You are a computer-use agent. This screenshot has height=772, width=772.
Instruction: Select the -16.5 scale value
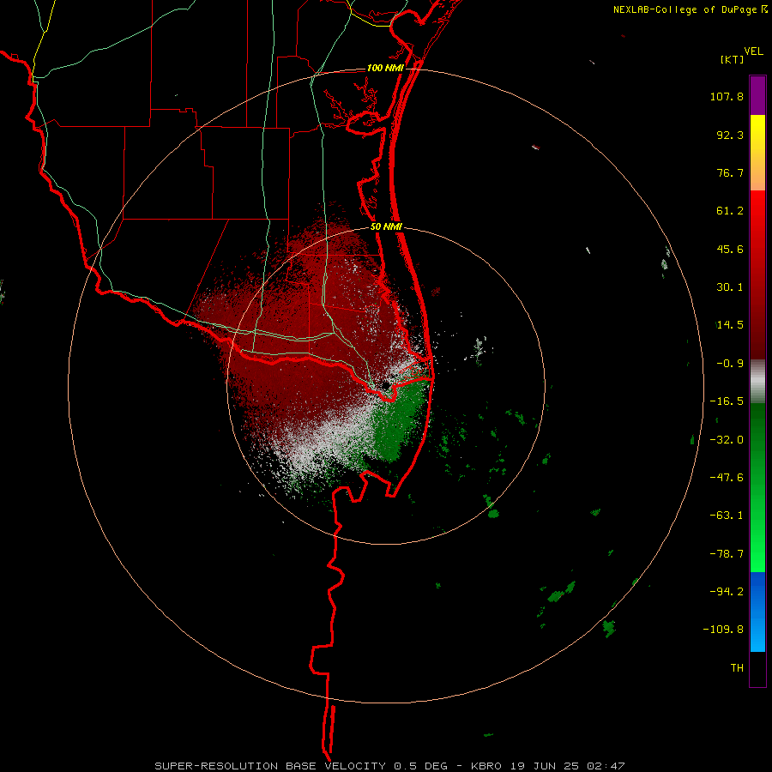point(727,401)
